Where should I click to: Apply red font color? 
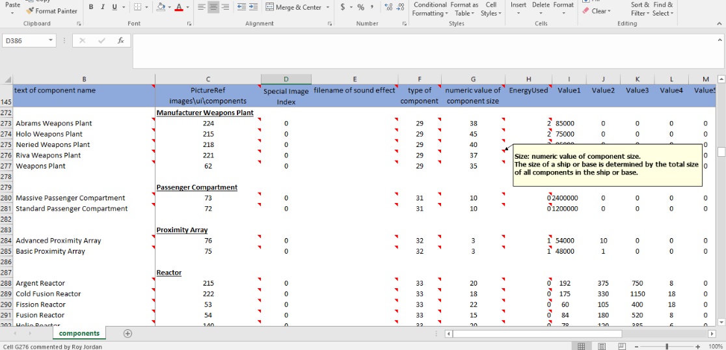coord(179,7)
